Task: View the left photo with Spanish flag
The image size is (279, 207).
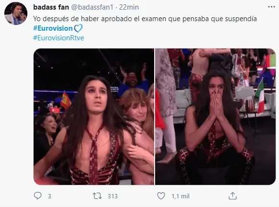Action: point(94,117)
